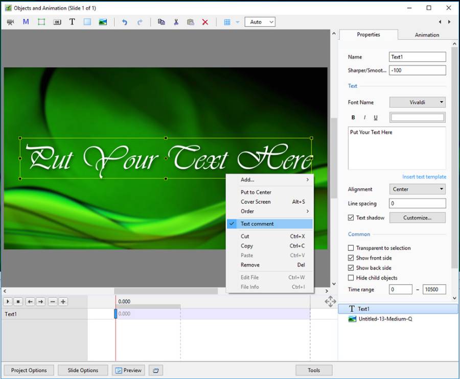The height and width of the screenshot is (379, 460).
Task: Open the Insert text template link
Action: point(424,177)
